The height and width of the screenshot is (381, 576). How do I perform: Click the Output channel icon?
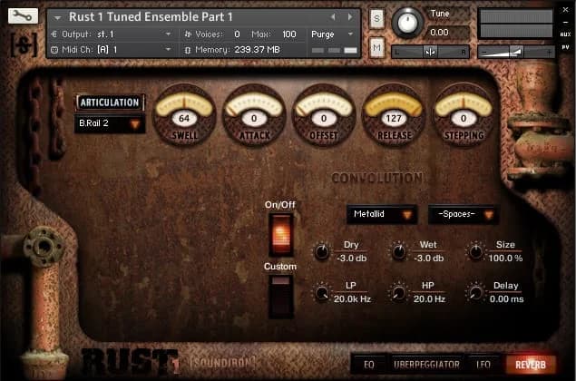coord(54,34)
